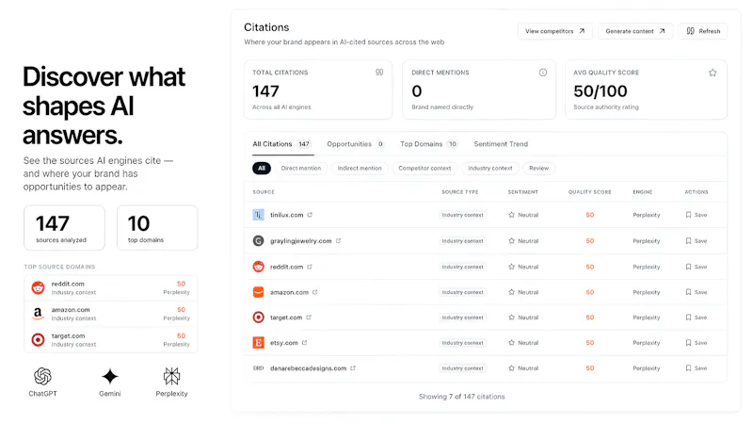Click external link icon beside etsy.com
The height and width of the screenshot is (424, 753).
pyautogui.click(x=304, y=343)
